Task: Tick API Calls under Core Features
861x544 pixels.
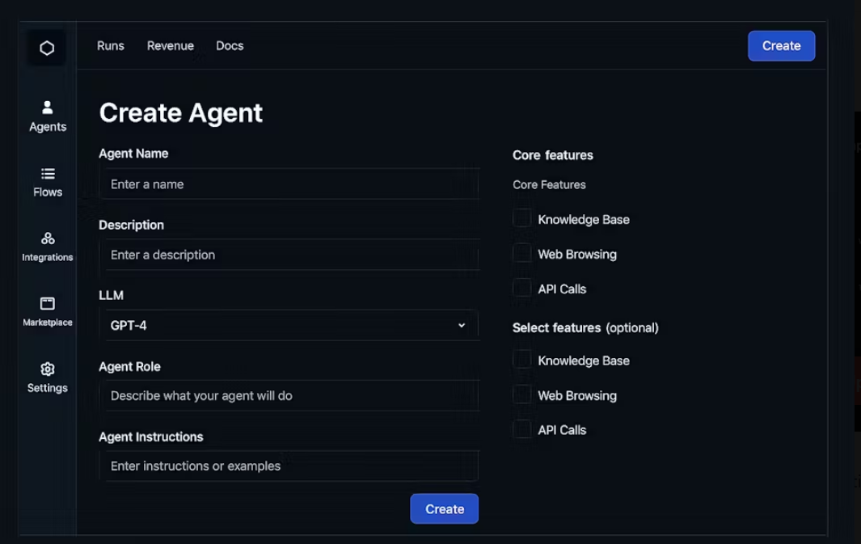Action: point(521,289)
